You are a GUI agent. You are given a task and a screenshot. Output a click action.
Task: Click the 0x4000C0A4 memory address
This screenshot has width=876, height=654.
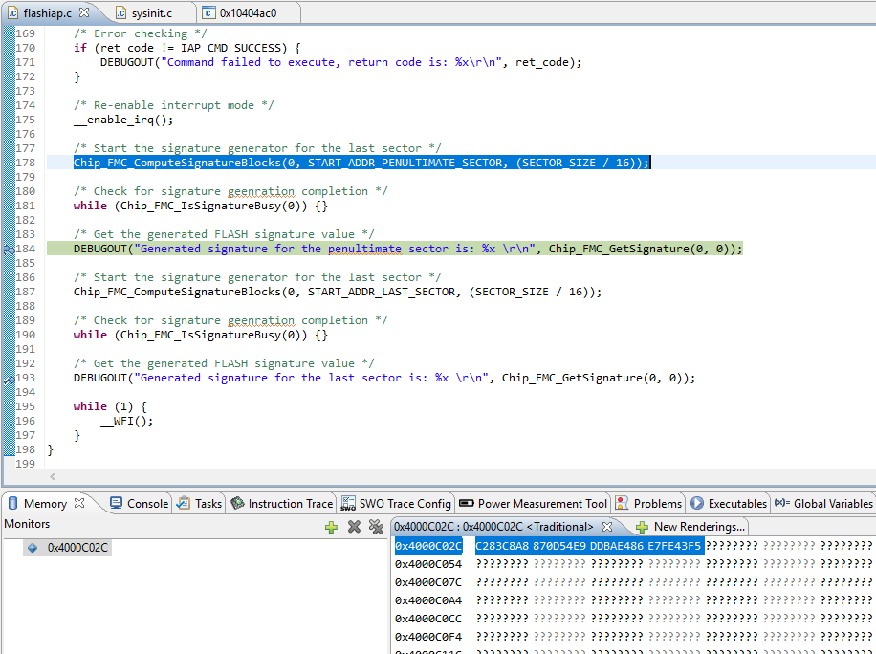[x=428, y=600]
